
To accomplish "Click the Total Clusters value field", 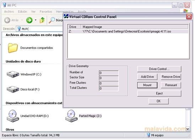I will [x=109, y=89].
